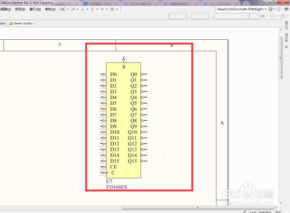Expand digital devices dropdown arrow
290x213 pixels.
[97, 9]
